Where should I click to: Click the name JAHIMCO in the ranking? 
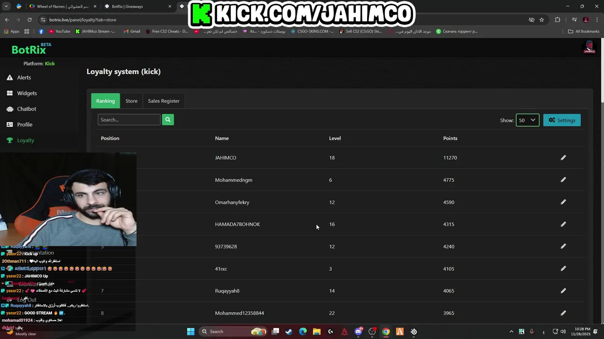point(226,158)
